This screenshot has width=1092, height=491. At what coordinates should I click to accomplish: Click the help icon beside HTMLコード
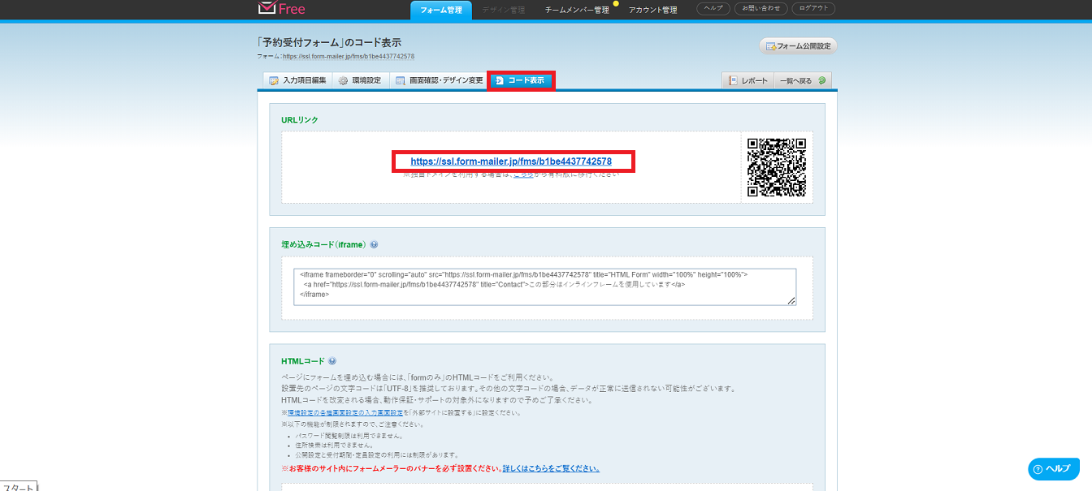point(332,361)
